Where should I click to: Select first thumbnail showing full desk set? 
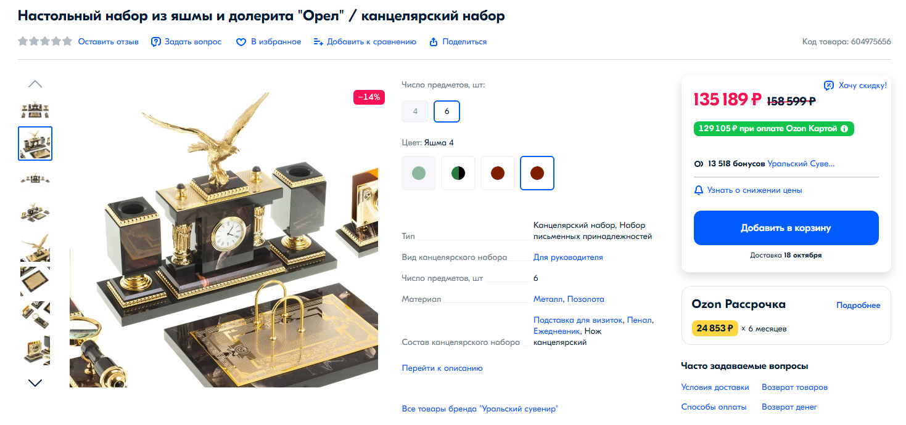35,109
